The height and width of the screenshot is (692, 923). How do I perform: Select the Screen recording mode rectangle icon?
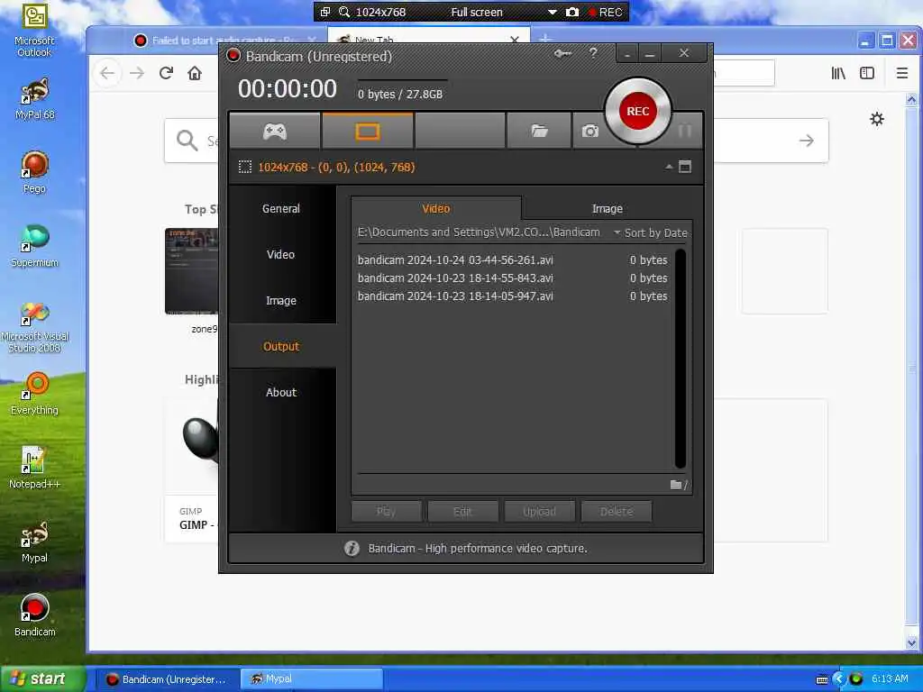368,131
